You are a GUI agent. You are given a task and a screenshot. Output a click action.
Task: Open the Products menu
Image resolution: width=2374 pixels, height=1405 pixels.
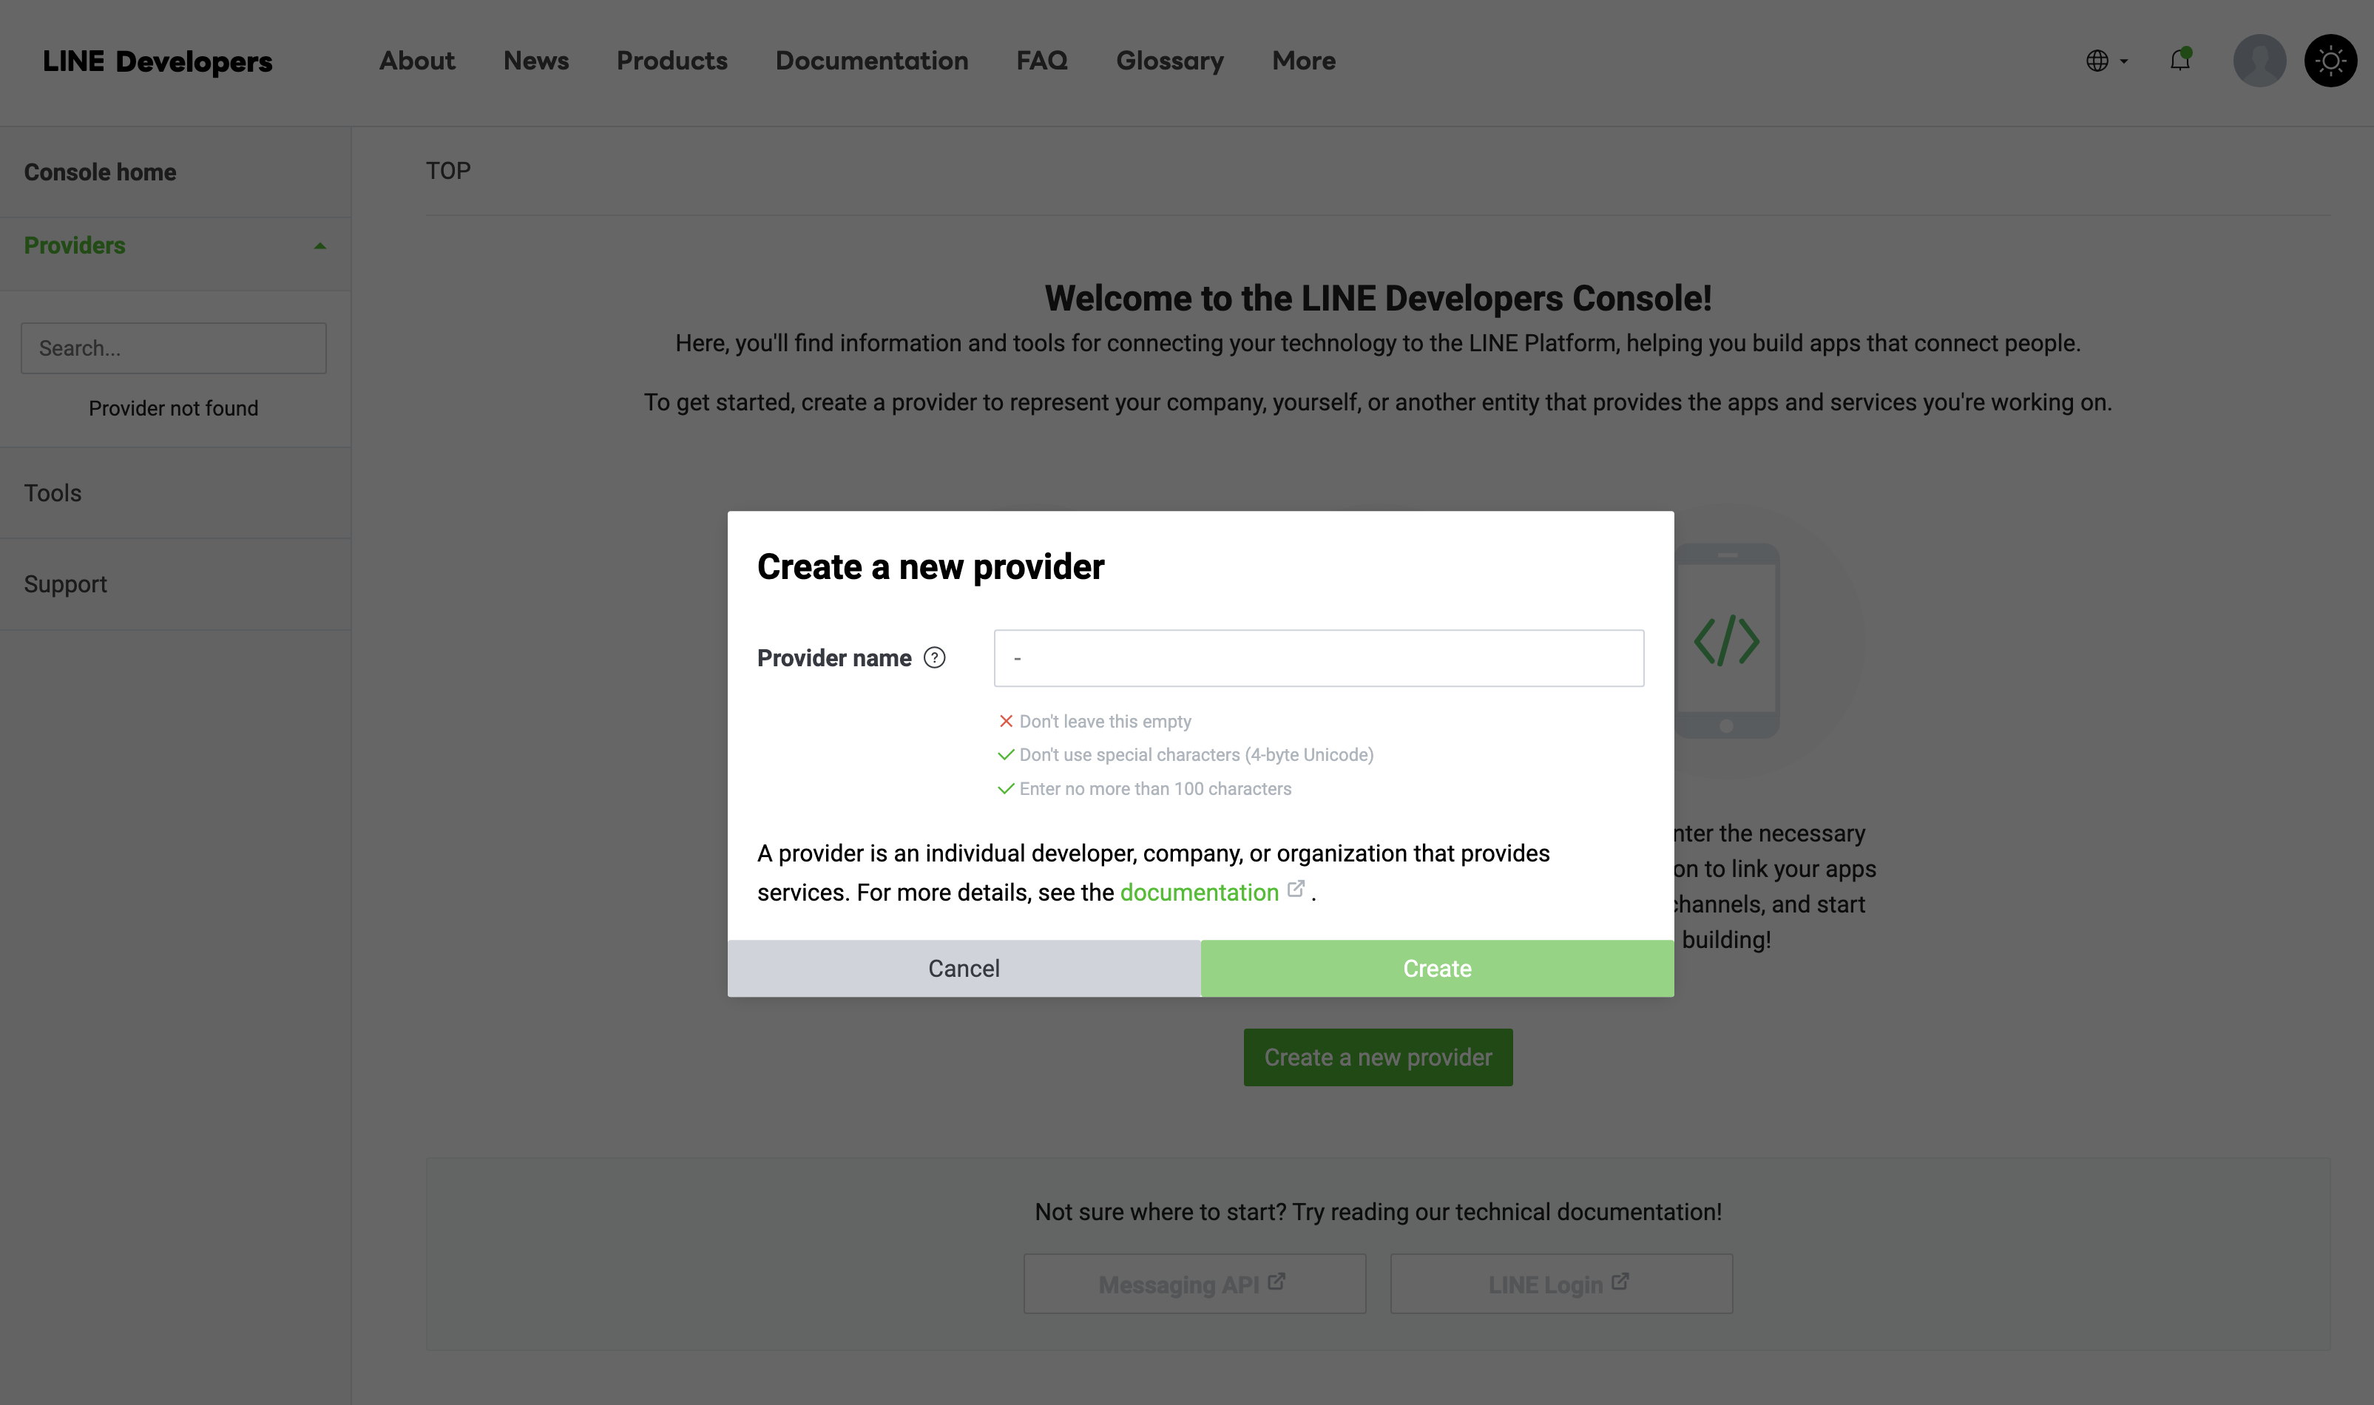pos(672,61)
